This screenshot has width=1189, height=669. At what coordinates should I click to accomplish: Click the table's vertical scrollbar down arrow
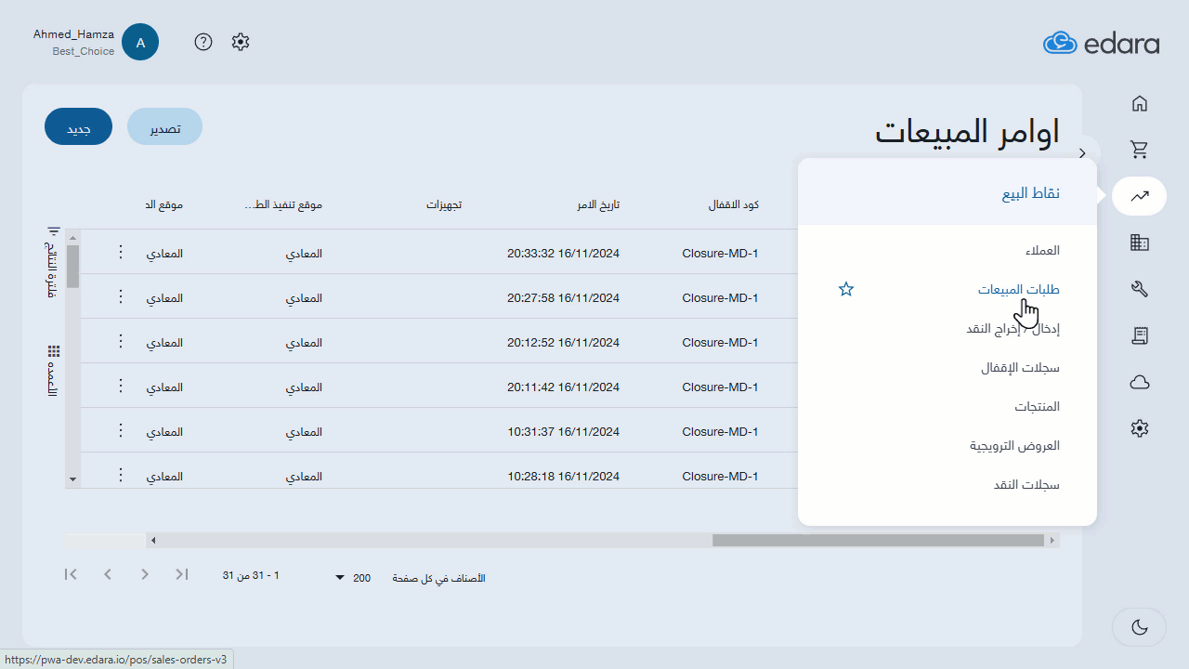point(72,479)
